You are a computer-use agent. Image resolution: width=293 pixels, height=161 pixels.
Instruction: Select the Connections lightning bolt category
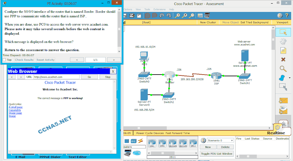[x=141, y=141]
